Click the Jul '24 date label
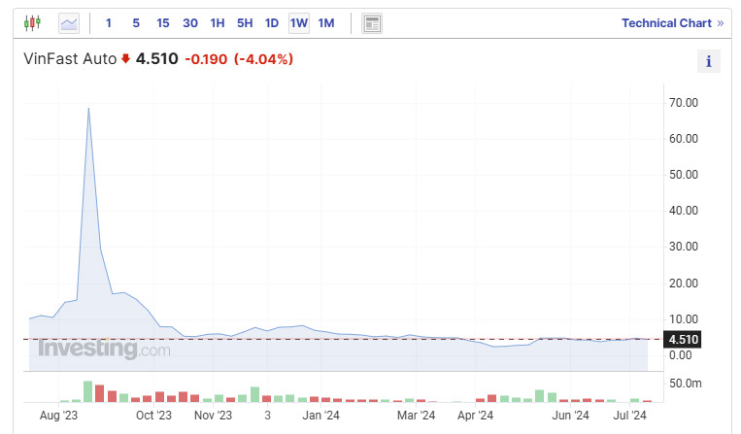741x434 pixels. 630,416
